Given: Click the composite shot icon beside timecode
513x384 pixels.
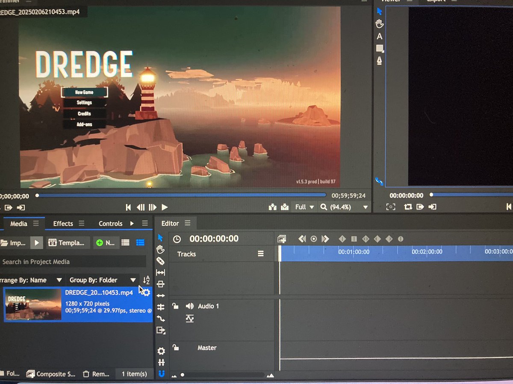Looking at the screenshot, I should [x=281, y=239].
